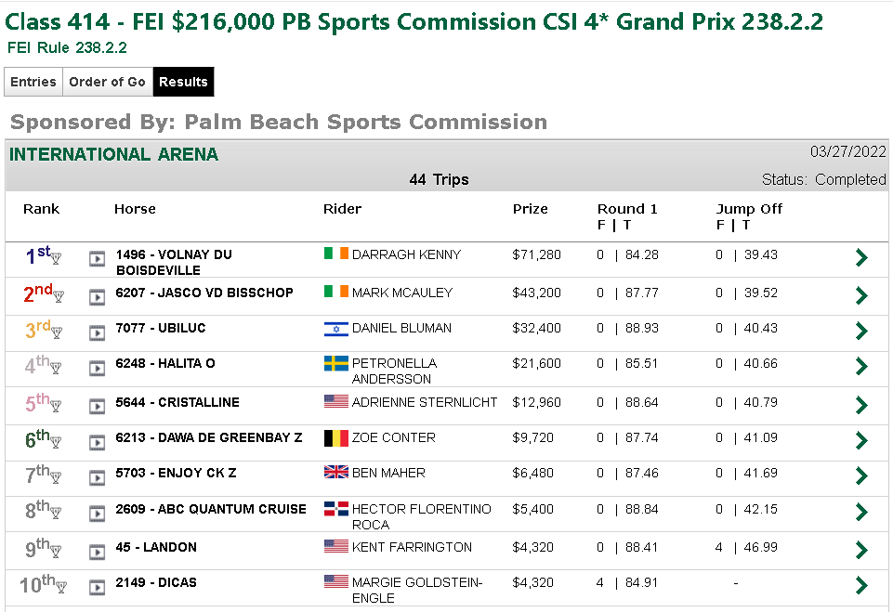Open chevron for Kent Farrington result
Image resolution: width=893 pixels, height=612 pixels.
861,550
